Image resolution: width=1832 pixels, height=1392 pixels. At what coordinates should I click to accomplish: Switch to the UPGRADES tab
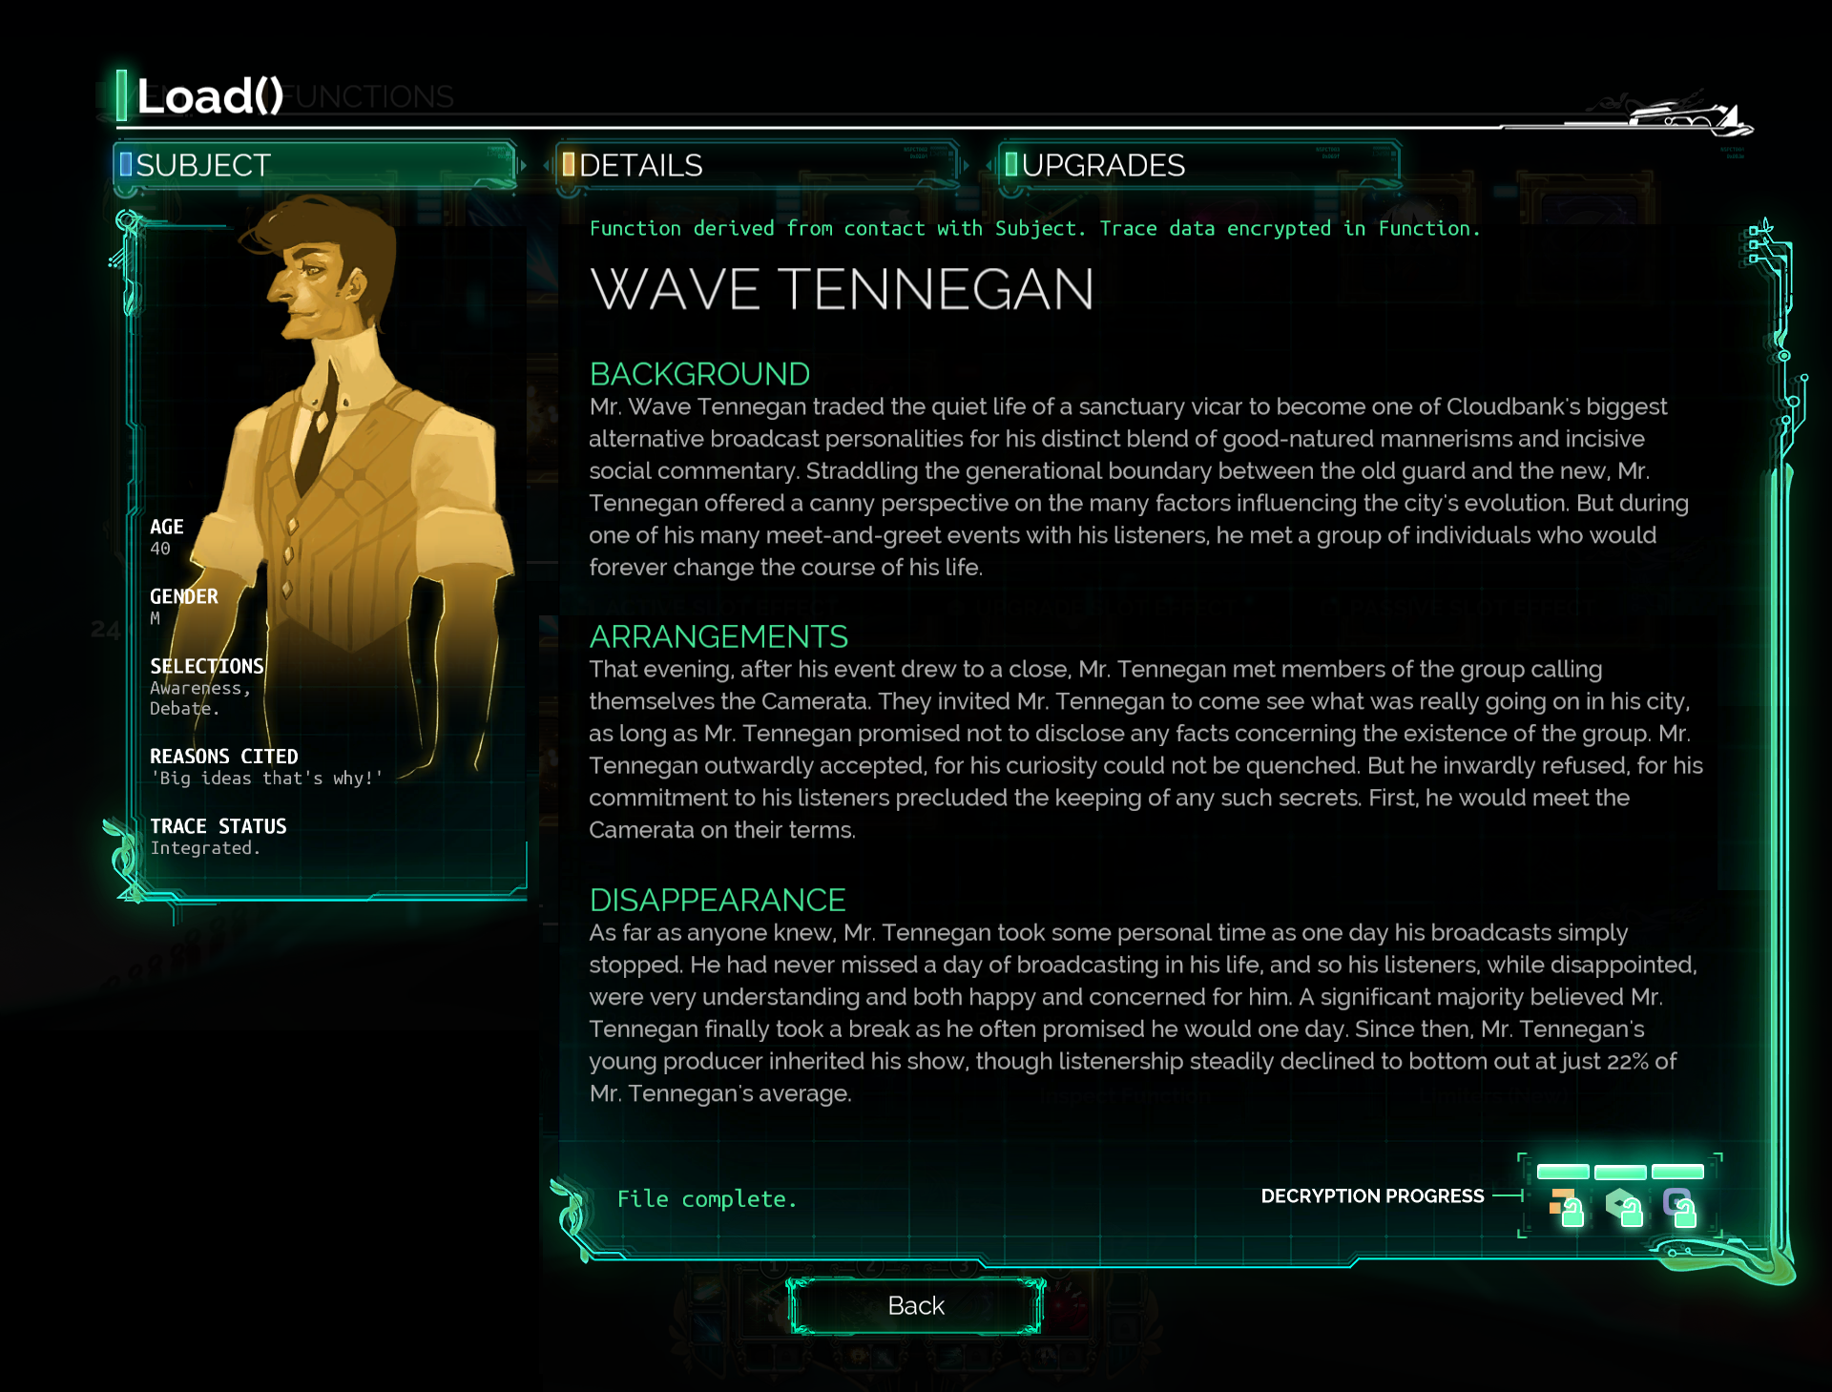(x=1199, y=165)
